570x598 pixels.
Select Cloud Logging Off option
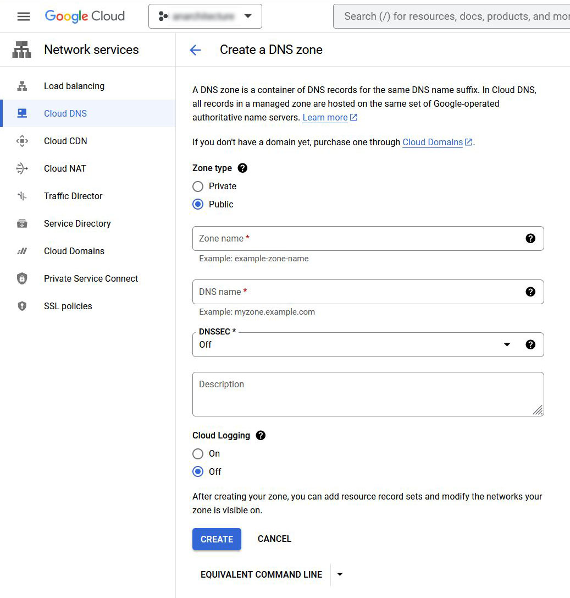point(198,472)
